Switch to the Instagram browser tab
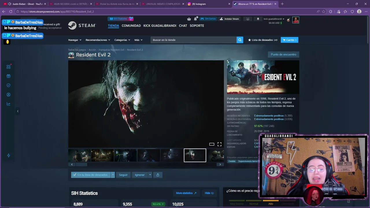 coord(209,4)
